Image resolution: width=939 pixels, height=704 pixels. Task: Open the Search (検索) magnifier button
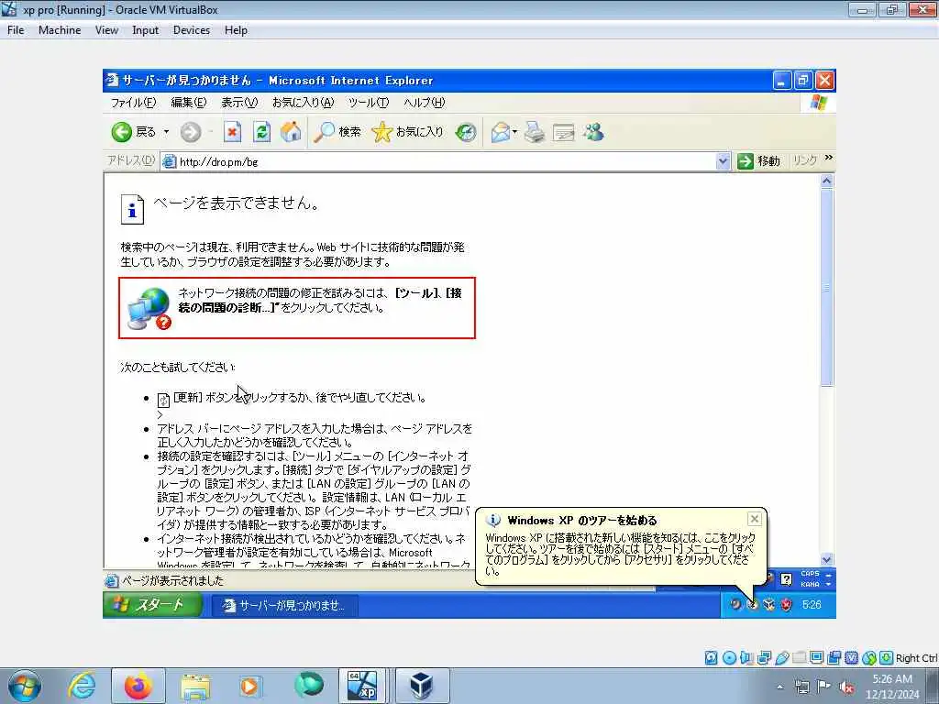338,132
